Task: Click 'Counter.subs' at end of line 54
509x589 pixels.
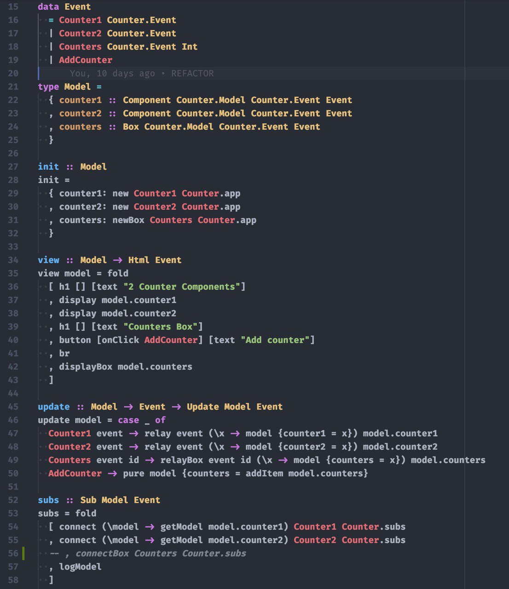Action: (374, 527)
